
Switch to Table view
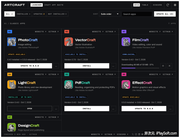point(145,5)
